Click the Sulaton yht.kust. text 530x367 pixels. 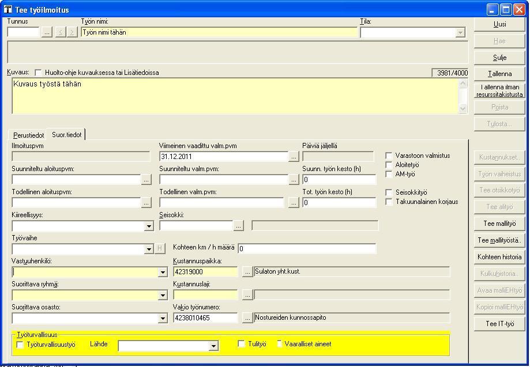[x=277, y=271]
